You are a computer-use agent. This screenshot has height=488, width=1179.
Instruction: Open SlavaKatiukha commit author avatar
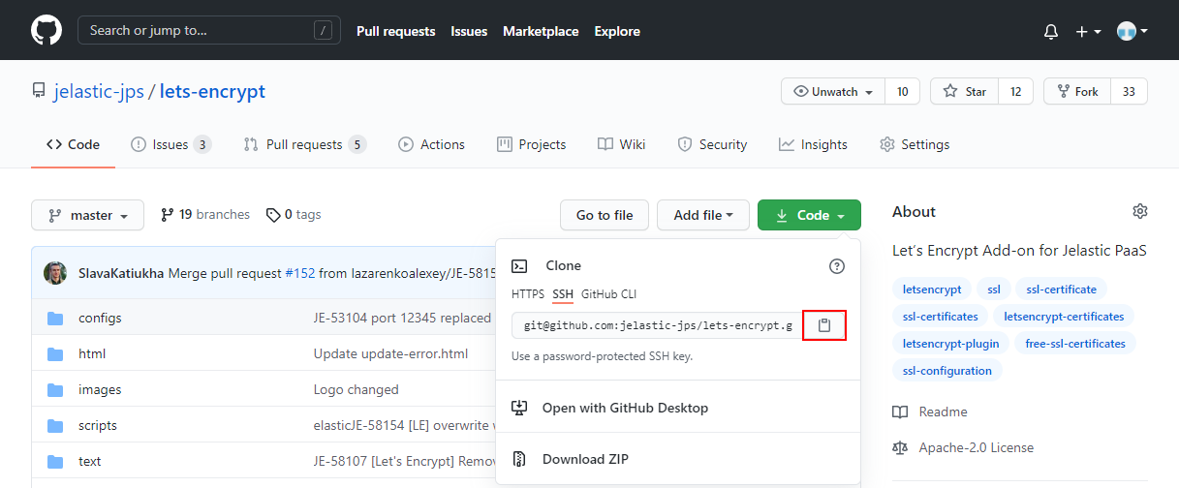55,273
